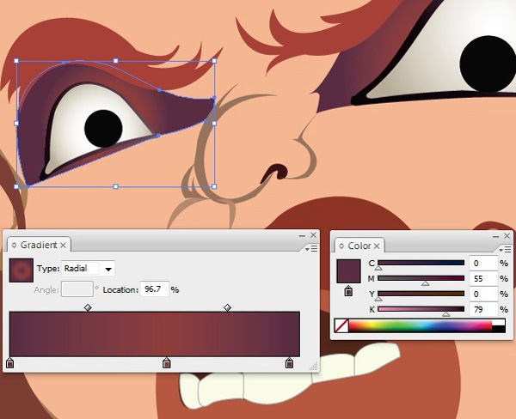Click the C value input field
Viewport: 516px width, 419px height.
click(483, 263)
